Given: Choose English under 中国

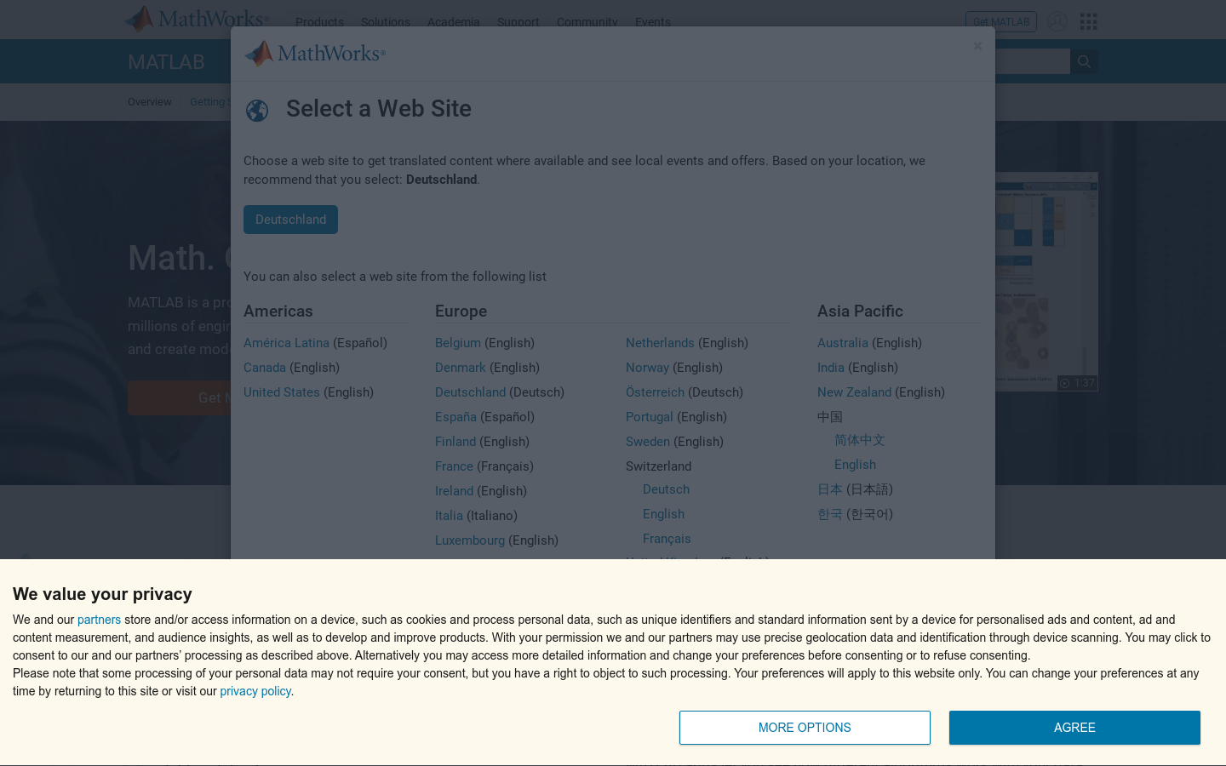Looking at the screenshot, I should (x=855, y=465).
